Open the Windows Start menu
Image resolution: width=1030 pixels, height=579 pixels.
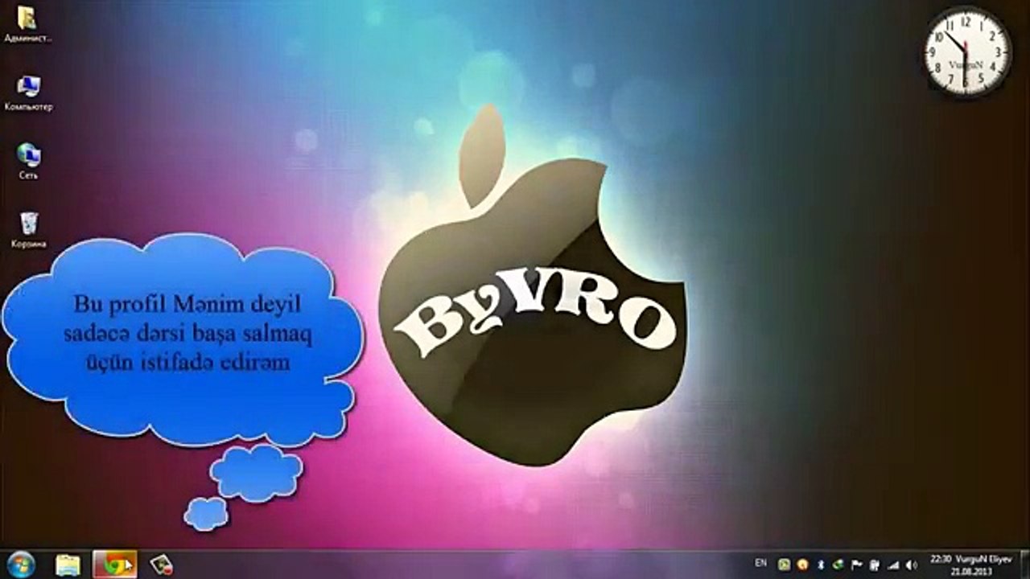coord(22,564)
